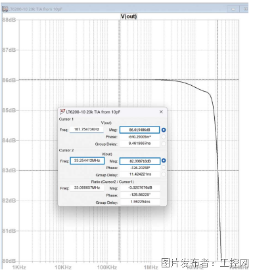Click the LTspice icon in the plot window title bar
The width and height of the screenshot is (253, 272).
pos(5,9)
